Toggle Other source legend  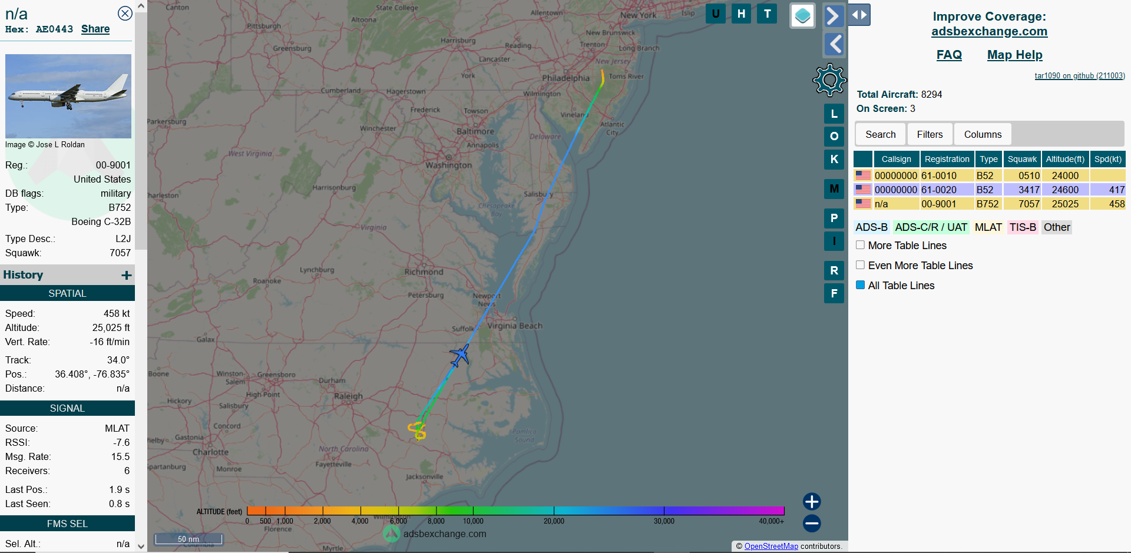[x=1057, y=227]
